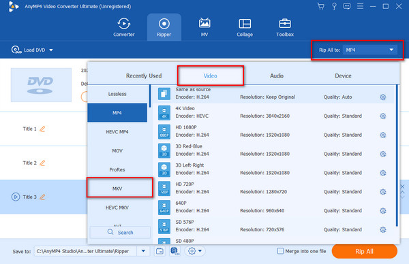Select HEVC MKV format category
409x264 pixels.
click(117, 208)
